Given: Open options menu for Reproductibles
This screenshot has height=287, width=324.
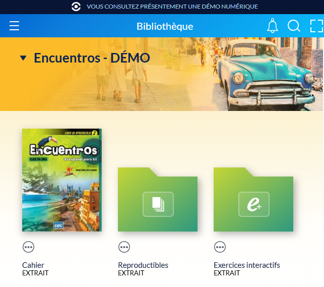Looking at the screenshot, I should (124, 247).
